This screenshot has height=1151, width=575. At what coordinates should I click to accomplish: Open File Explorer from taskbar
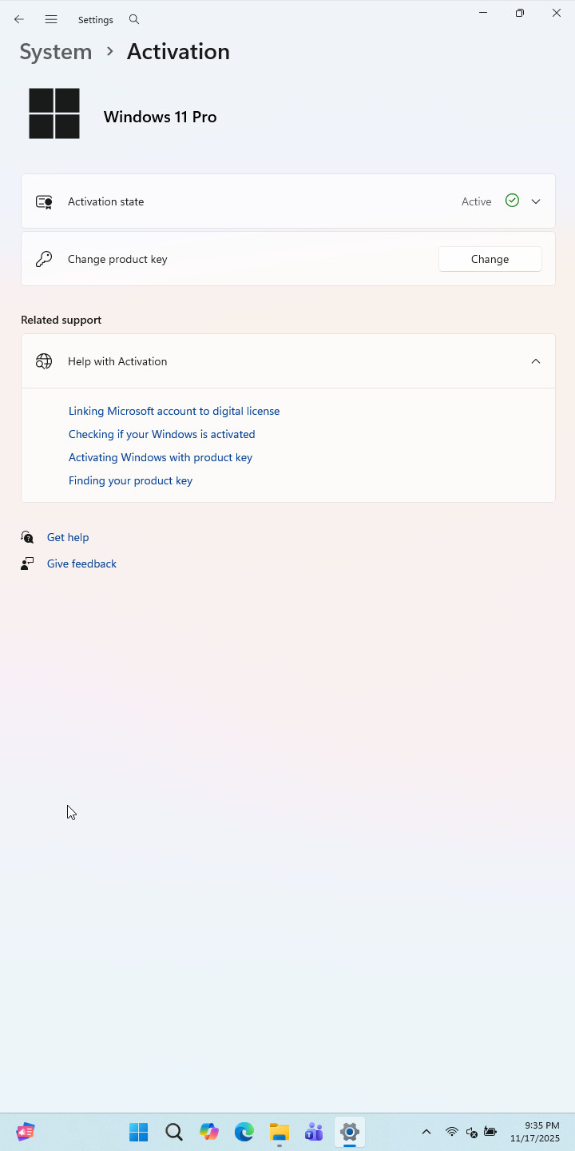point(279,1132)
